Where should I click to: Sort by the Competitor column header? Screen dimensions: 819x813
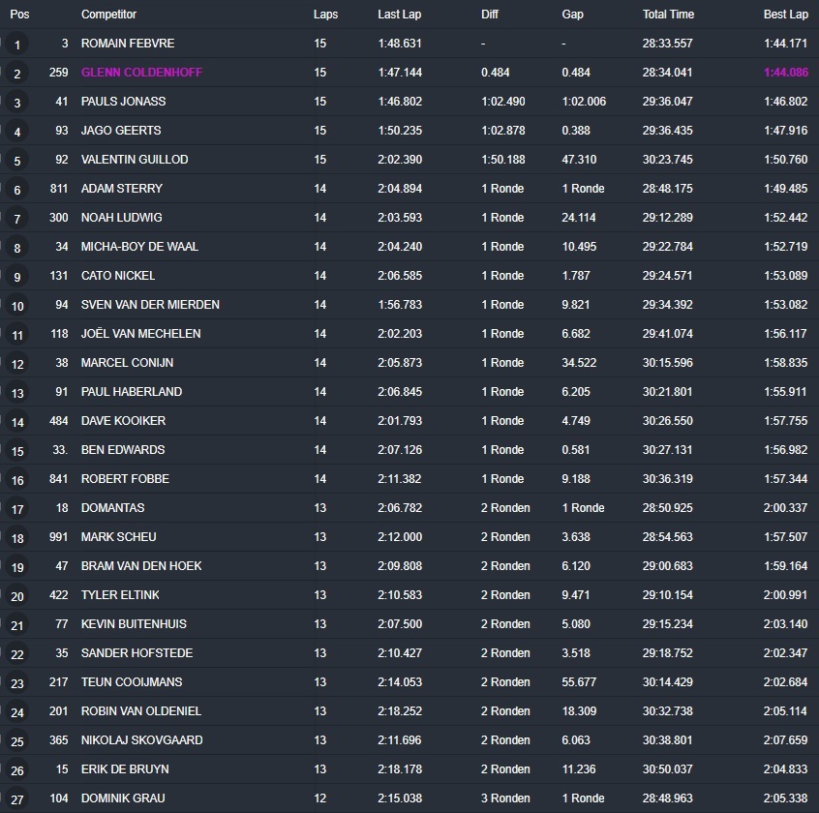(x=108, y=15)
